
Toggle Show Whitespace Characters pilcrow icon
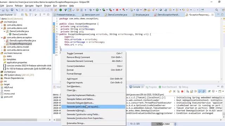85,10
